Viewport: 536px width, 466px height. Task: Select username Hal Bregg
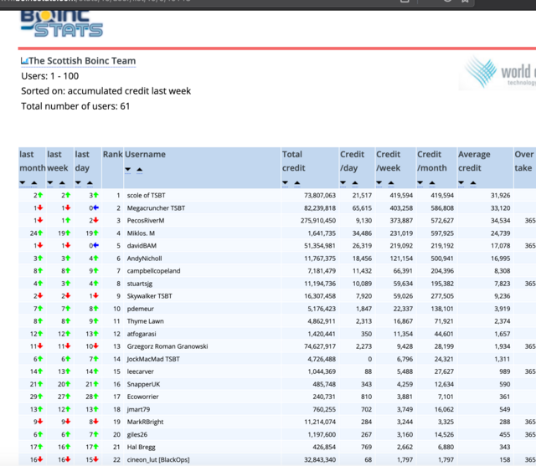[x=142, y=447]
